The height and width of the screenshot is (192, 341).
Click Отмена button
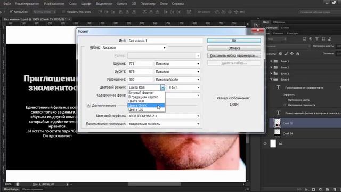[234, 48]
